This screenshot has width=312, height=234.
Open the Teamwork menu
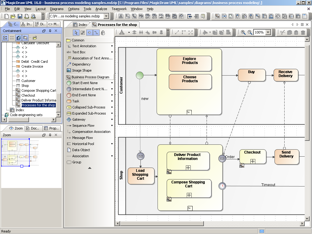(x=119, y=9)
